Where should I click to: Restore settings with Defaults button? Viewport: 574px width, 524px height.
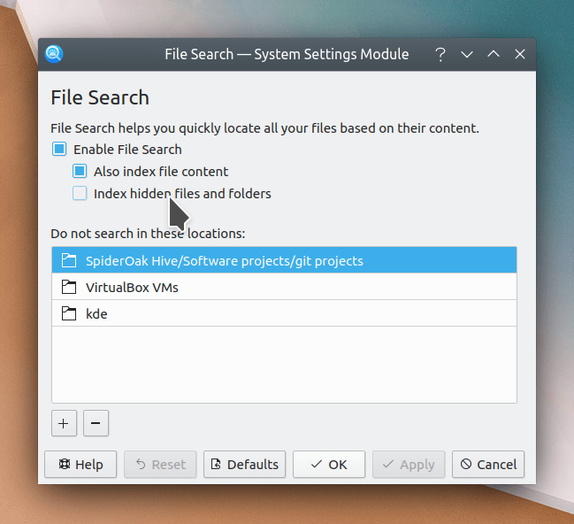(245, 464)
